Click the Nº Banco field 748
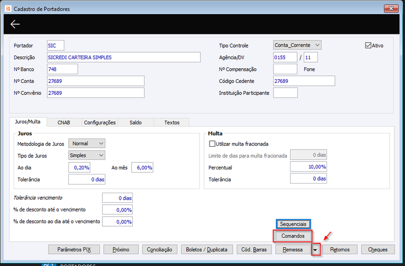This screenshot has width=405, height=266. (62, 69)
